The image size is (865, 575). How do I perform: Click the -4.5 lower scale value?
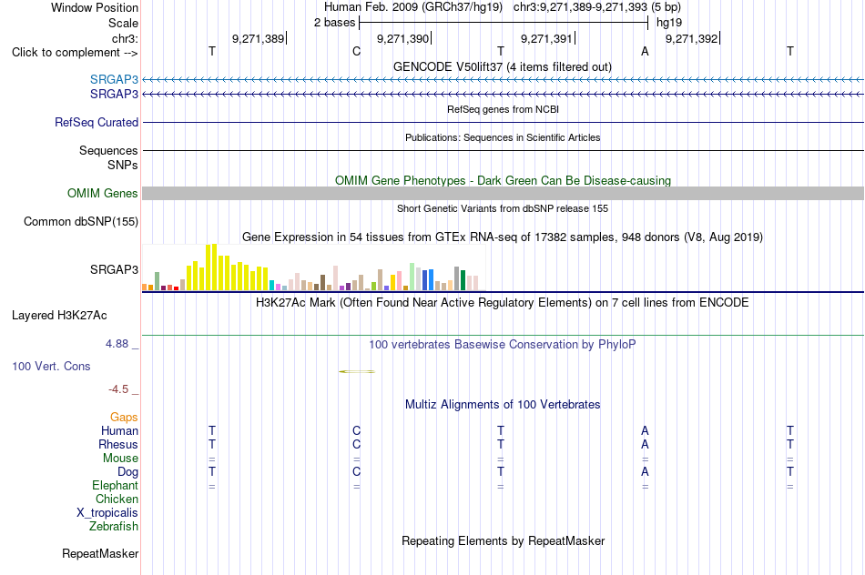(x=118, y=389)
